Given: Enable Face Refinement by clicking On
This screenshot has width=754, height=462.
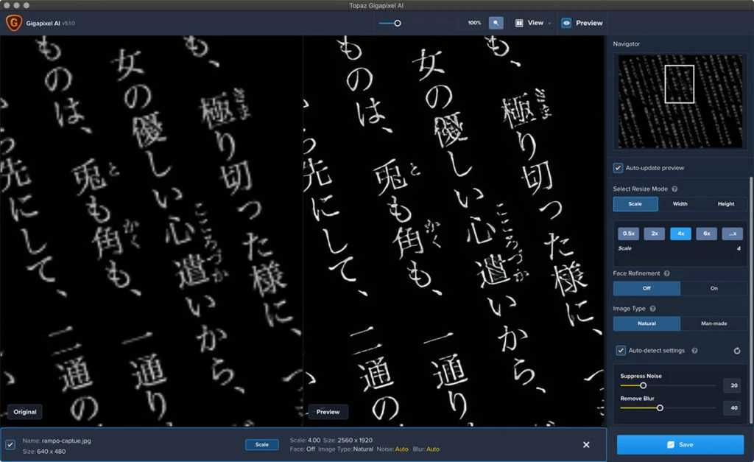Looking at the screenshot, I should point(714,288).
